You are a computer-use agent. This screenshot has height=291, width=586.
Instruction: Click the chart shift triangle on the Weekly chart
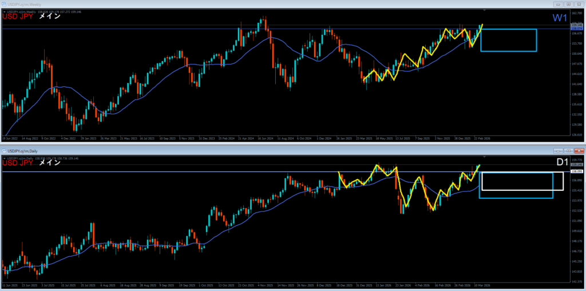pos(485,10)
